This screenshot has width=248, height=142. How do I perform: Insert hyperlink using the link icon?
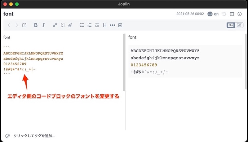(55, 25)
